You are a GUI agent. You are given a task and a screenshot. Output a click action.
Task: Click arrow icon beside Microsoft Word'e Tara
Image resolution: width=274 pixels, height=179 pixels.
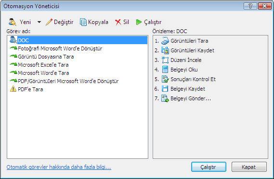coord(13,72)
